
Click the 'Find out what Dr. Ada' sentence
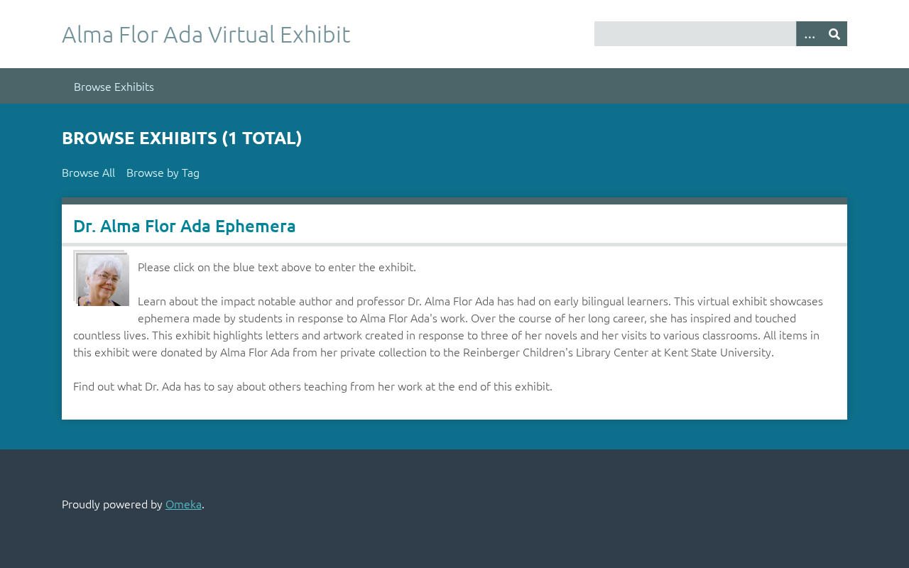312,386
